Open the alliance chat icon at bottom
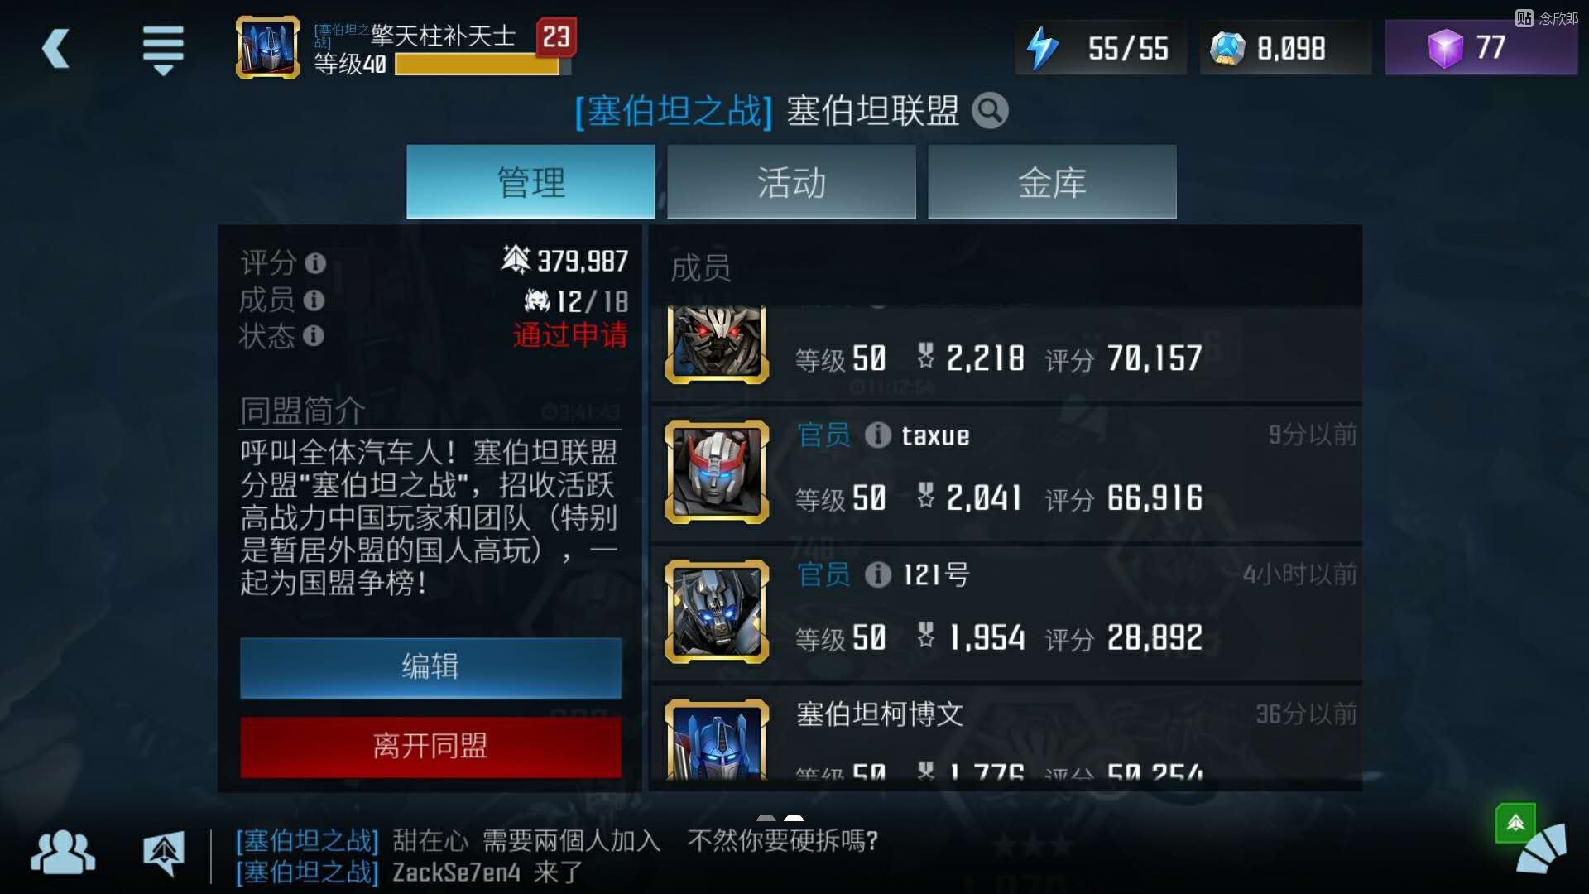Viewport: 1589px width, 894px height. [164, 854]
